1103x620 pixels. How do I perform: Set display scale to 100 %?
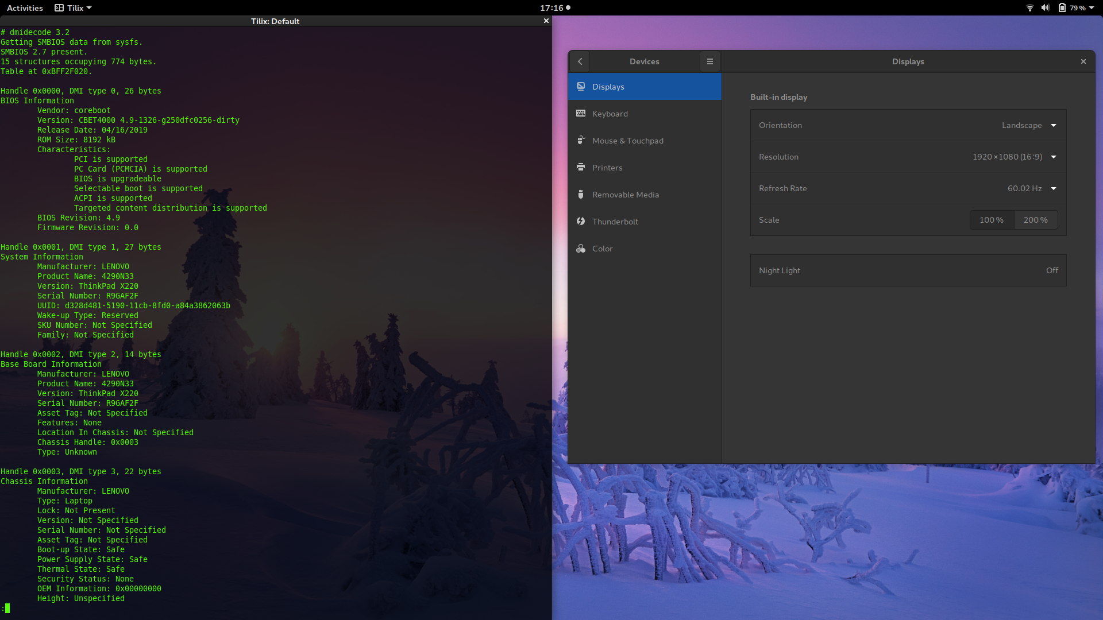click(992, 220)
